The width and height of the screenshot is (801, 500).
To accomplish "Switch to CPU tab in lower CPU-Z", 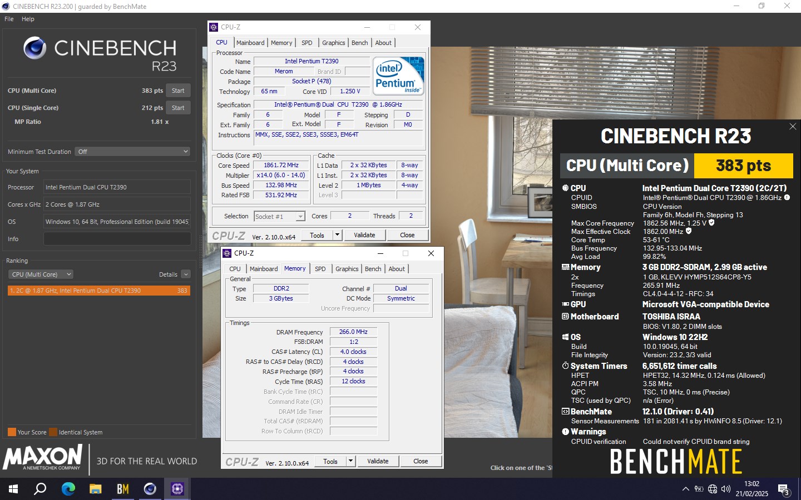I will (235, 269).
